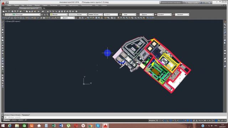
Task: Open the Справка menu
Action: click(104, 5)
